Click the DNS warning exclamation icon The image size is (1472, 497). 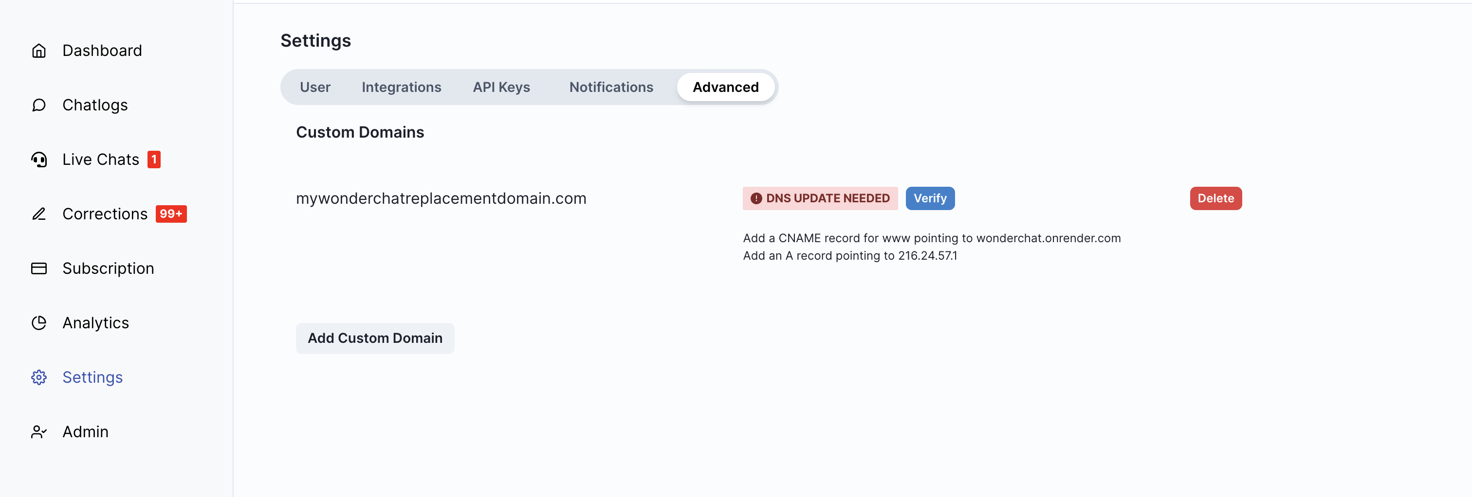(756, 198)
